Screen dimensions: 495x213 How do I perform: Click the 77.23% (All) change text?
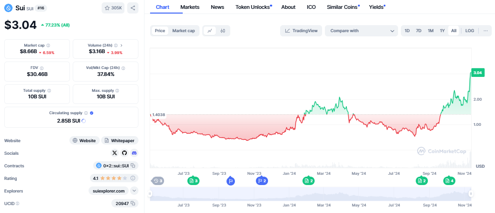coord(55,25)
